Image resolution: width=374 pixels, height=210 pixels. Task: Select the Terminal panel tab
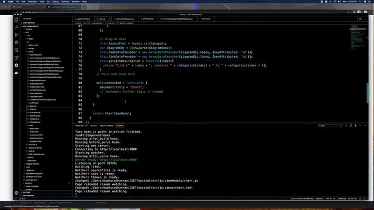(x=120, y=125)
